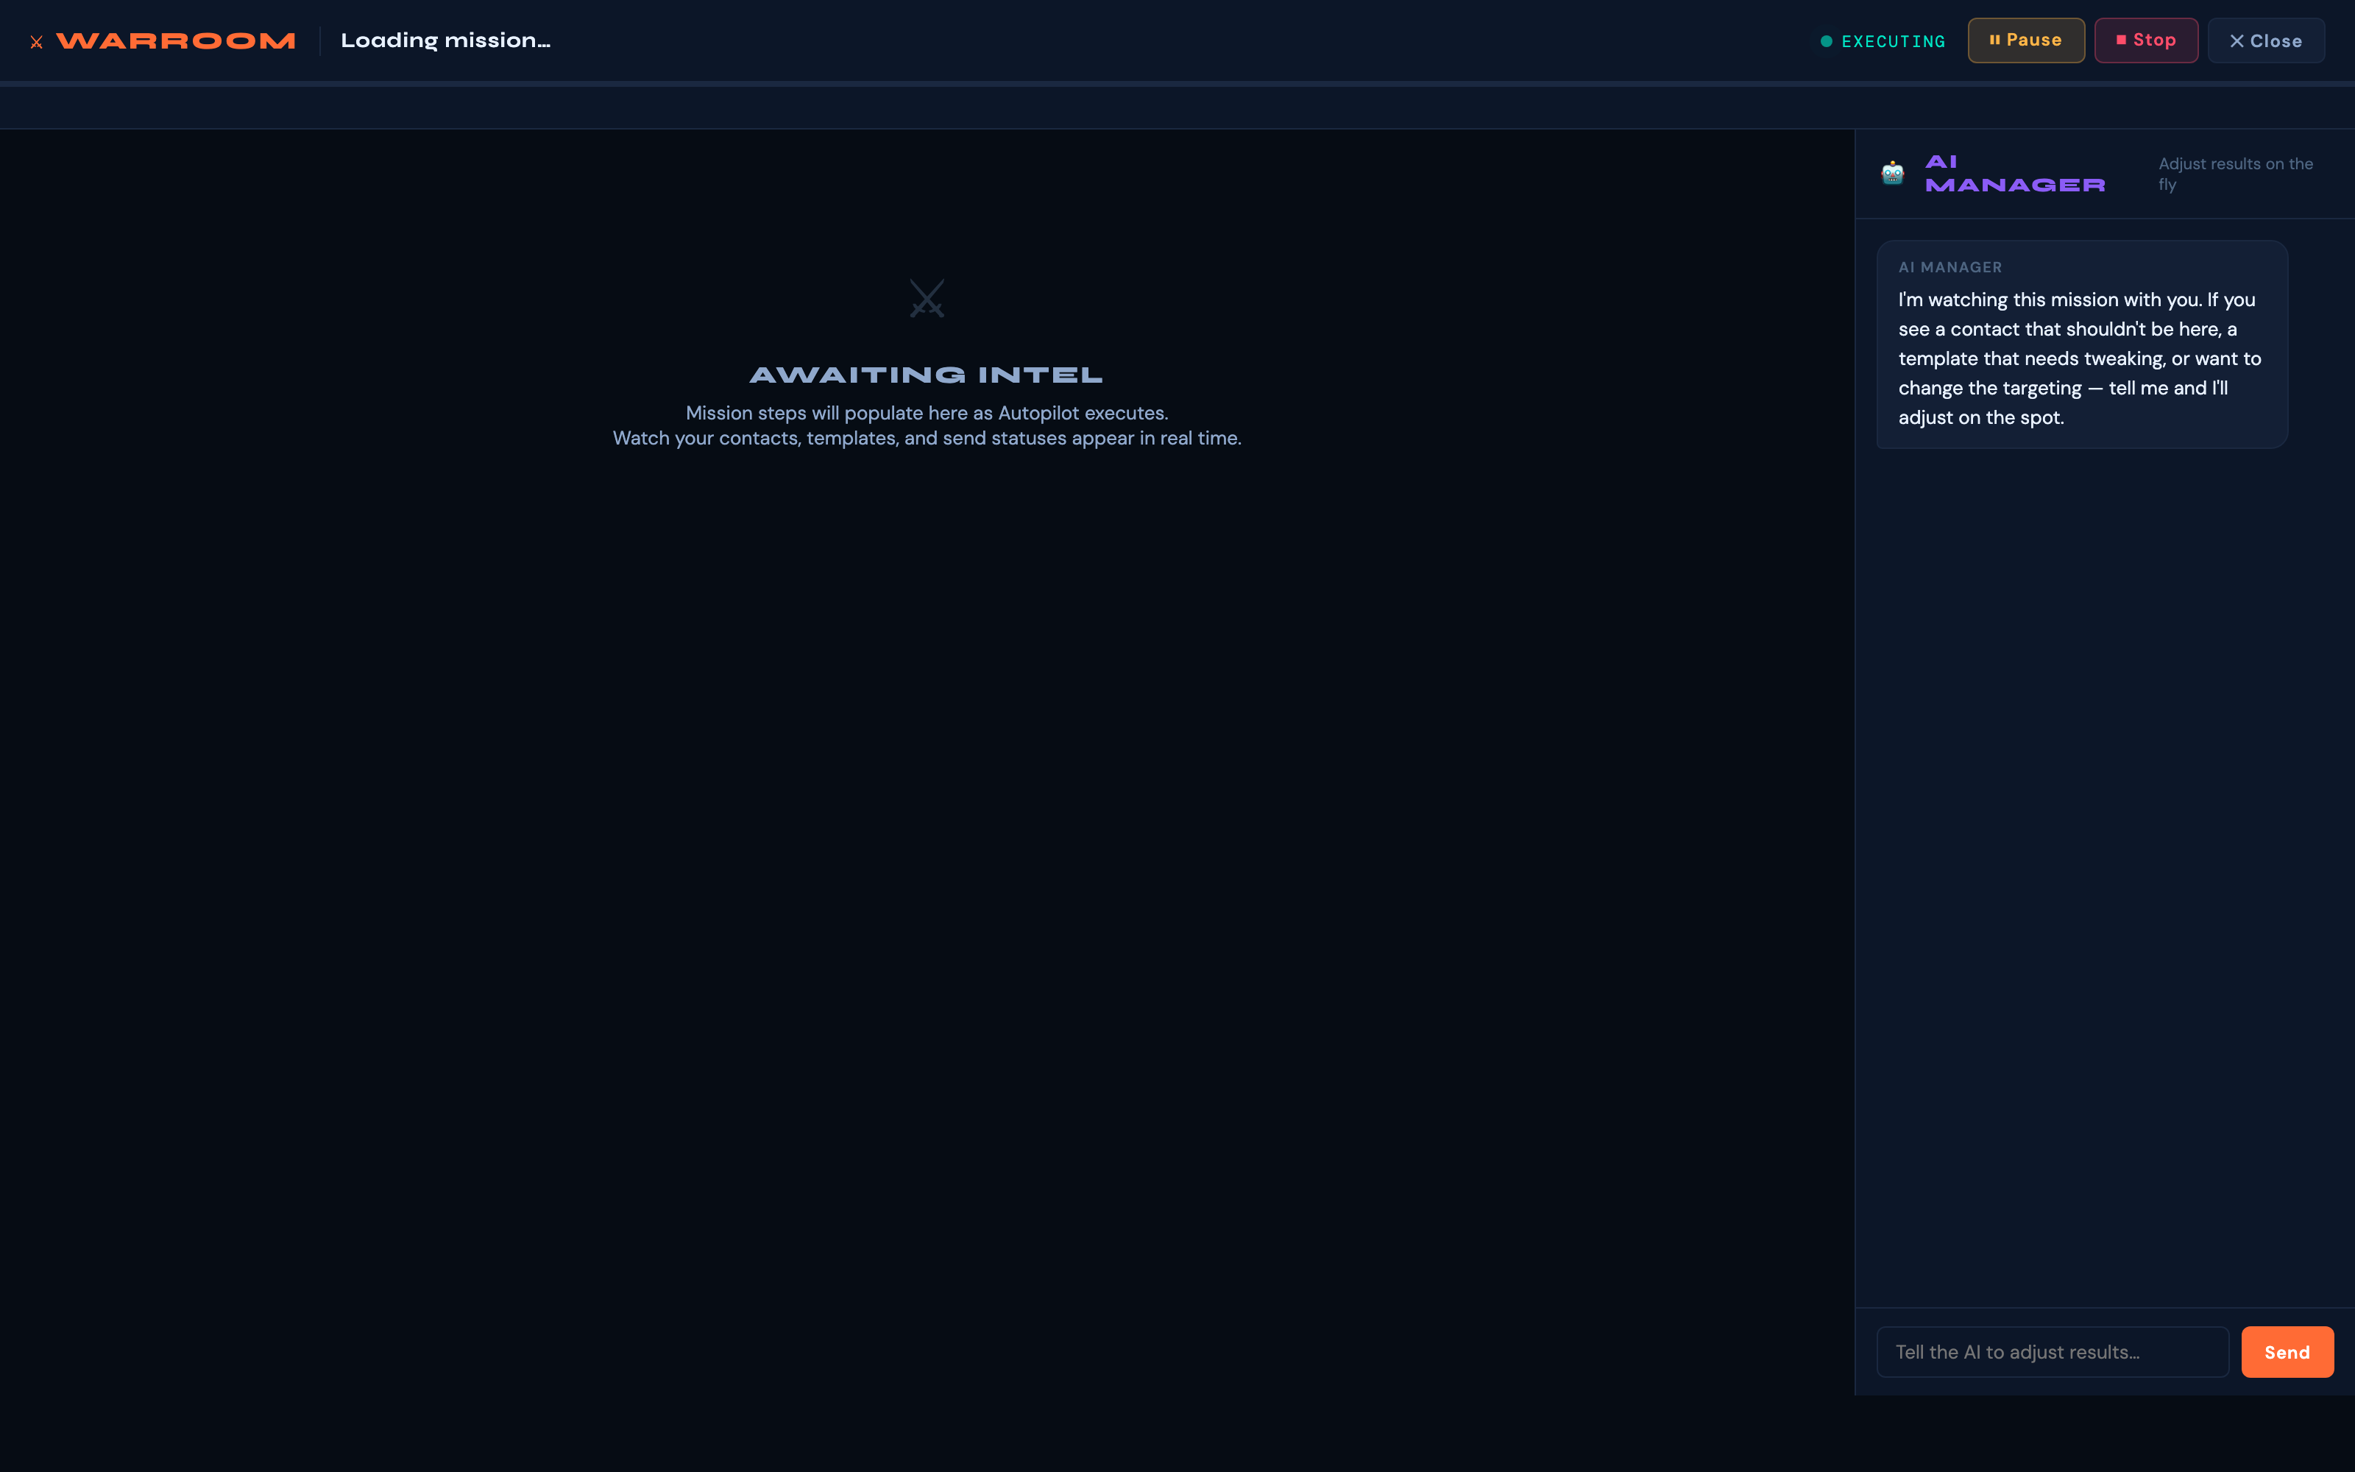2355x1472 pixels.
Task: Close the mission warroom view
Action: click(x=2265, y=40)
